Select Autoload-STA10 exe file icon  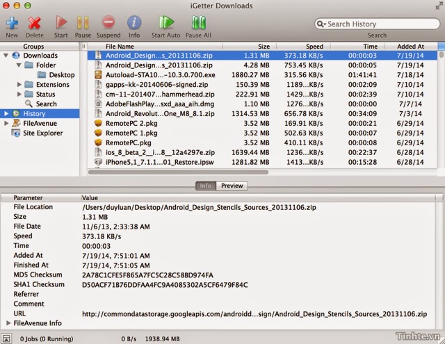[x=98, y=75]
